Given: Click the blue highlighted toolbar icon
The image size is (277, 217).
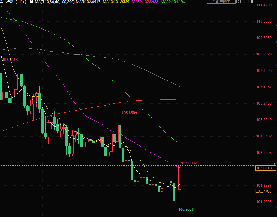Looking at the screenshot, I should coord(248,2).
